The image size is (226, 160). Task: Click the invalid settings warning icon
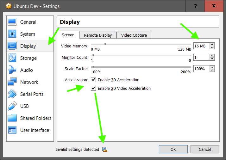[x=105, y=149]
